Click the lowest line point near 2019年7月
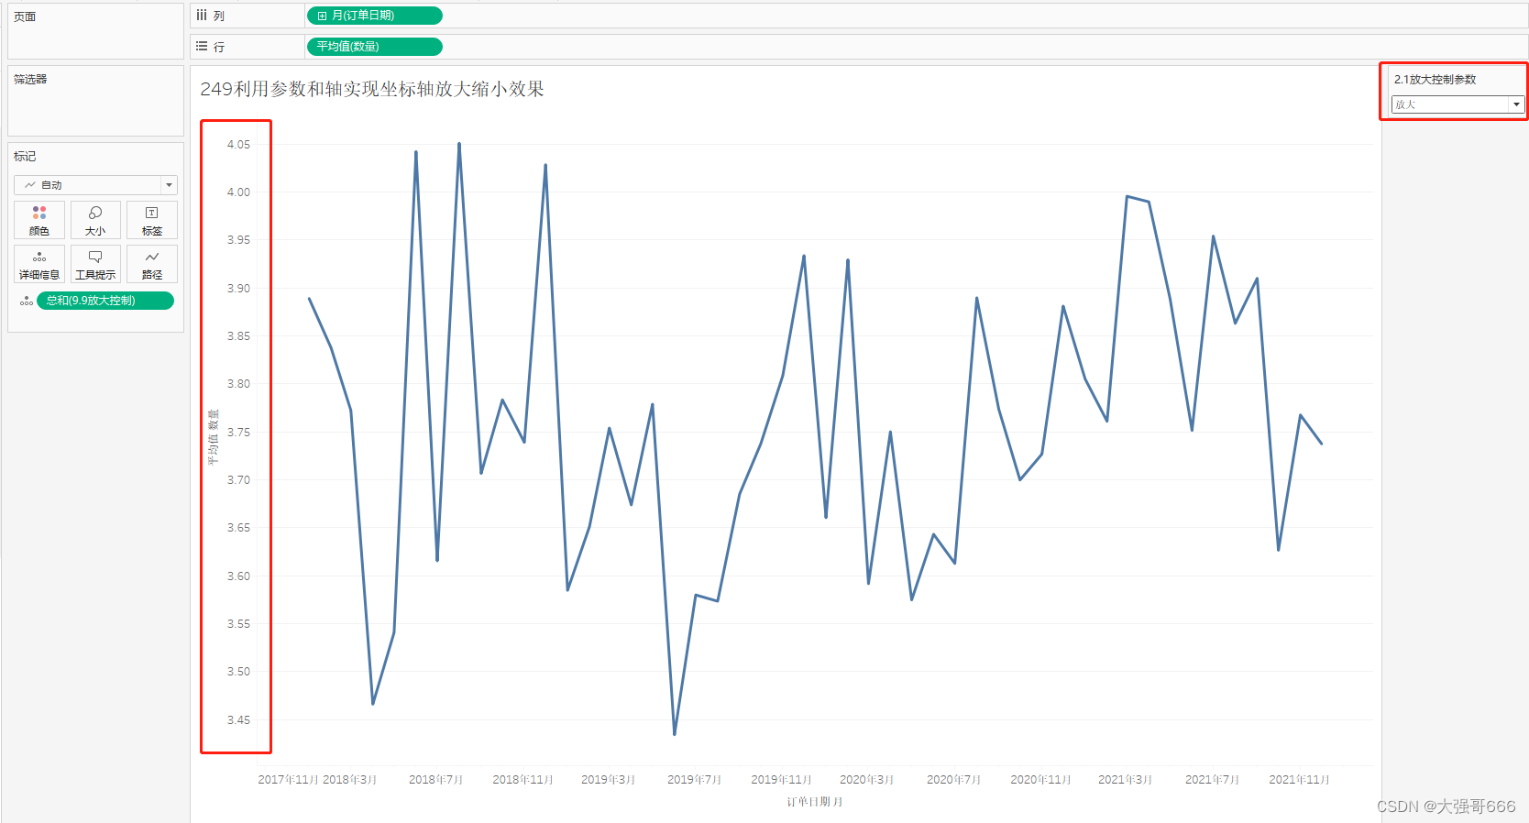 tap(675, 734)
